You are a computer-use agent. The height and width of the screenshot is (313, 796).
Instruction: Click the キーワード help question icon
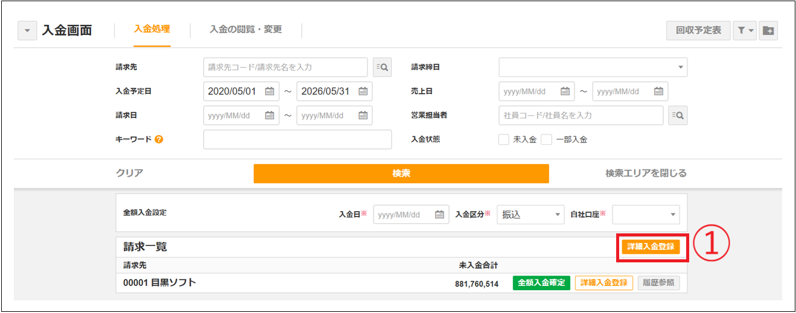coord(159,139)
